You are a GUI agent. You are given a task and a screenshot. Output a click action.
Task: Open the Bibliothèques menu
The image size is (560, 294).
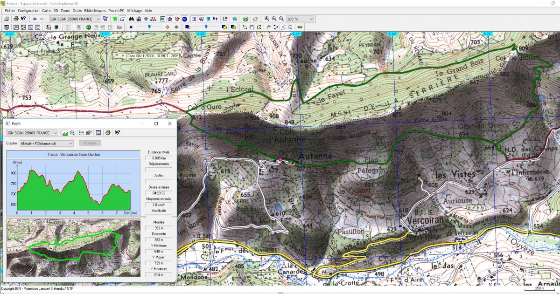pos(96,10)
